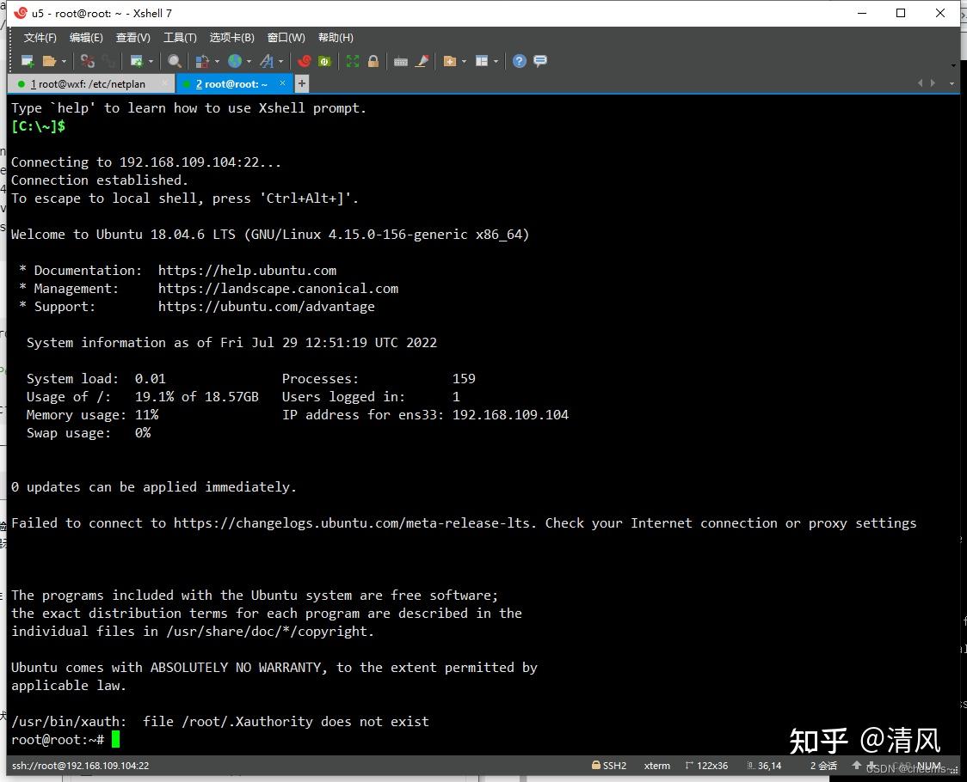
Task: Click the https://landscape.canonical.com link text
Action: coord(278,289)
